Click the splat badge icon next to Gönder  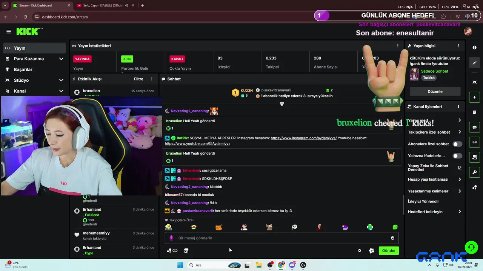click(371, 251)
